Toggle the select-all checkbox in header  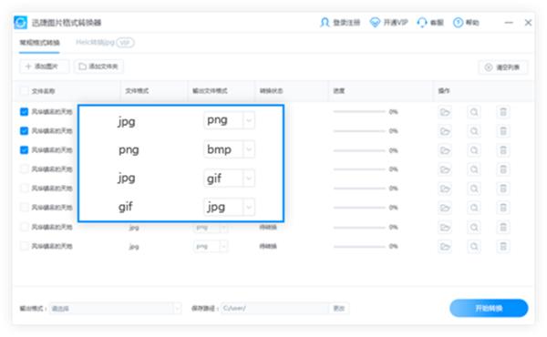(24, 91)
